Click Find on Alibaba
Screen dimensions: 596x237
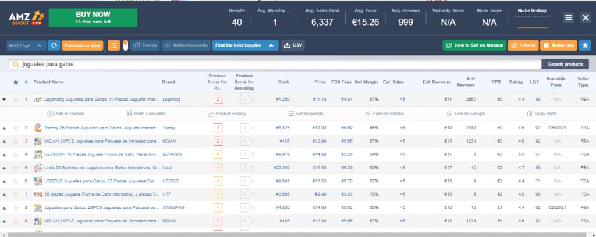(x=384, y=114)
